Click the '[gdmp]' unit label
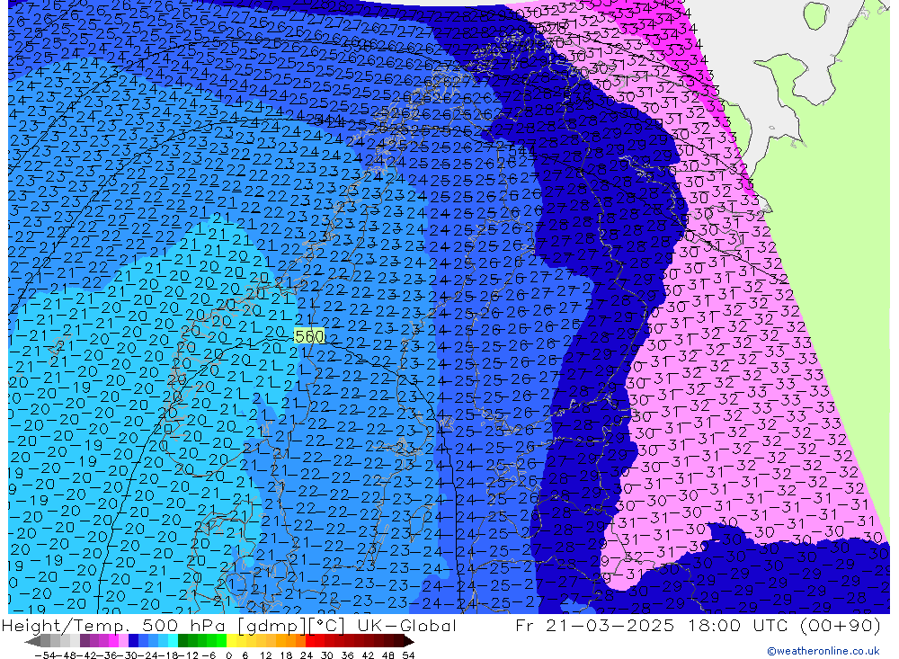Image resolution: width=899 pixels, height=659 pixels. 272,625
